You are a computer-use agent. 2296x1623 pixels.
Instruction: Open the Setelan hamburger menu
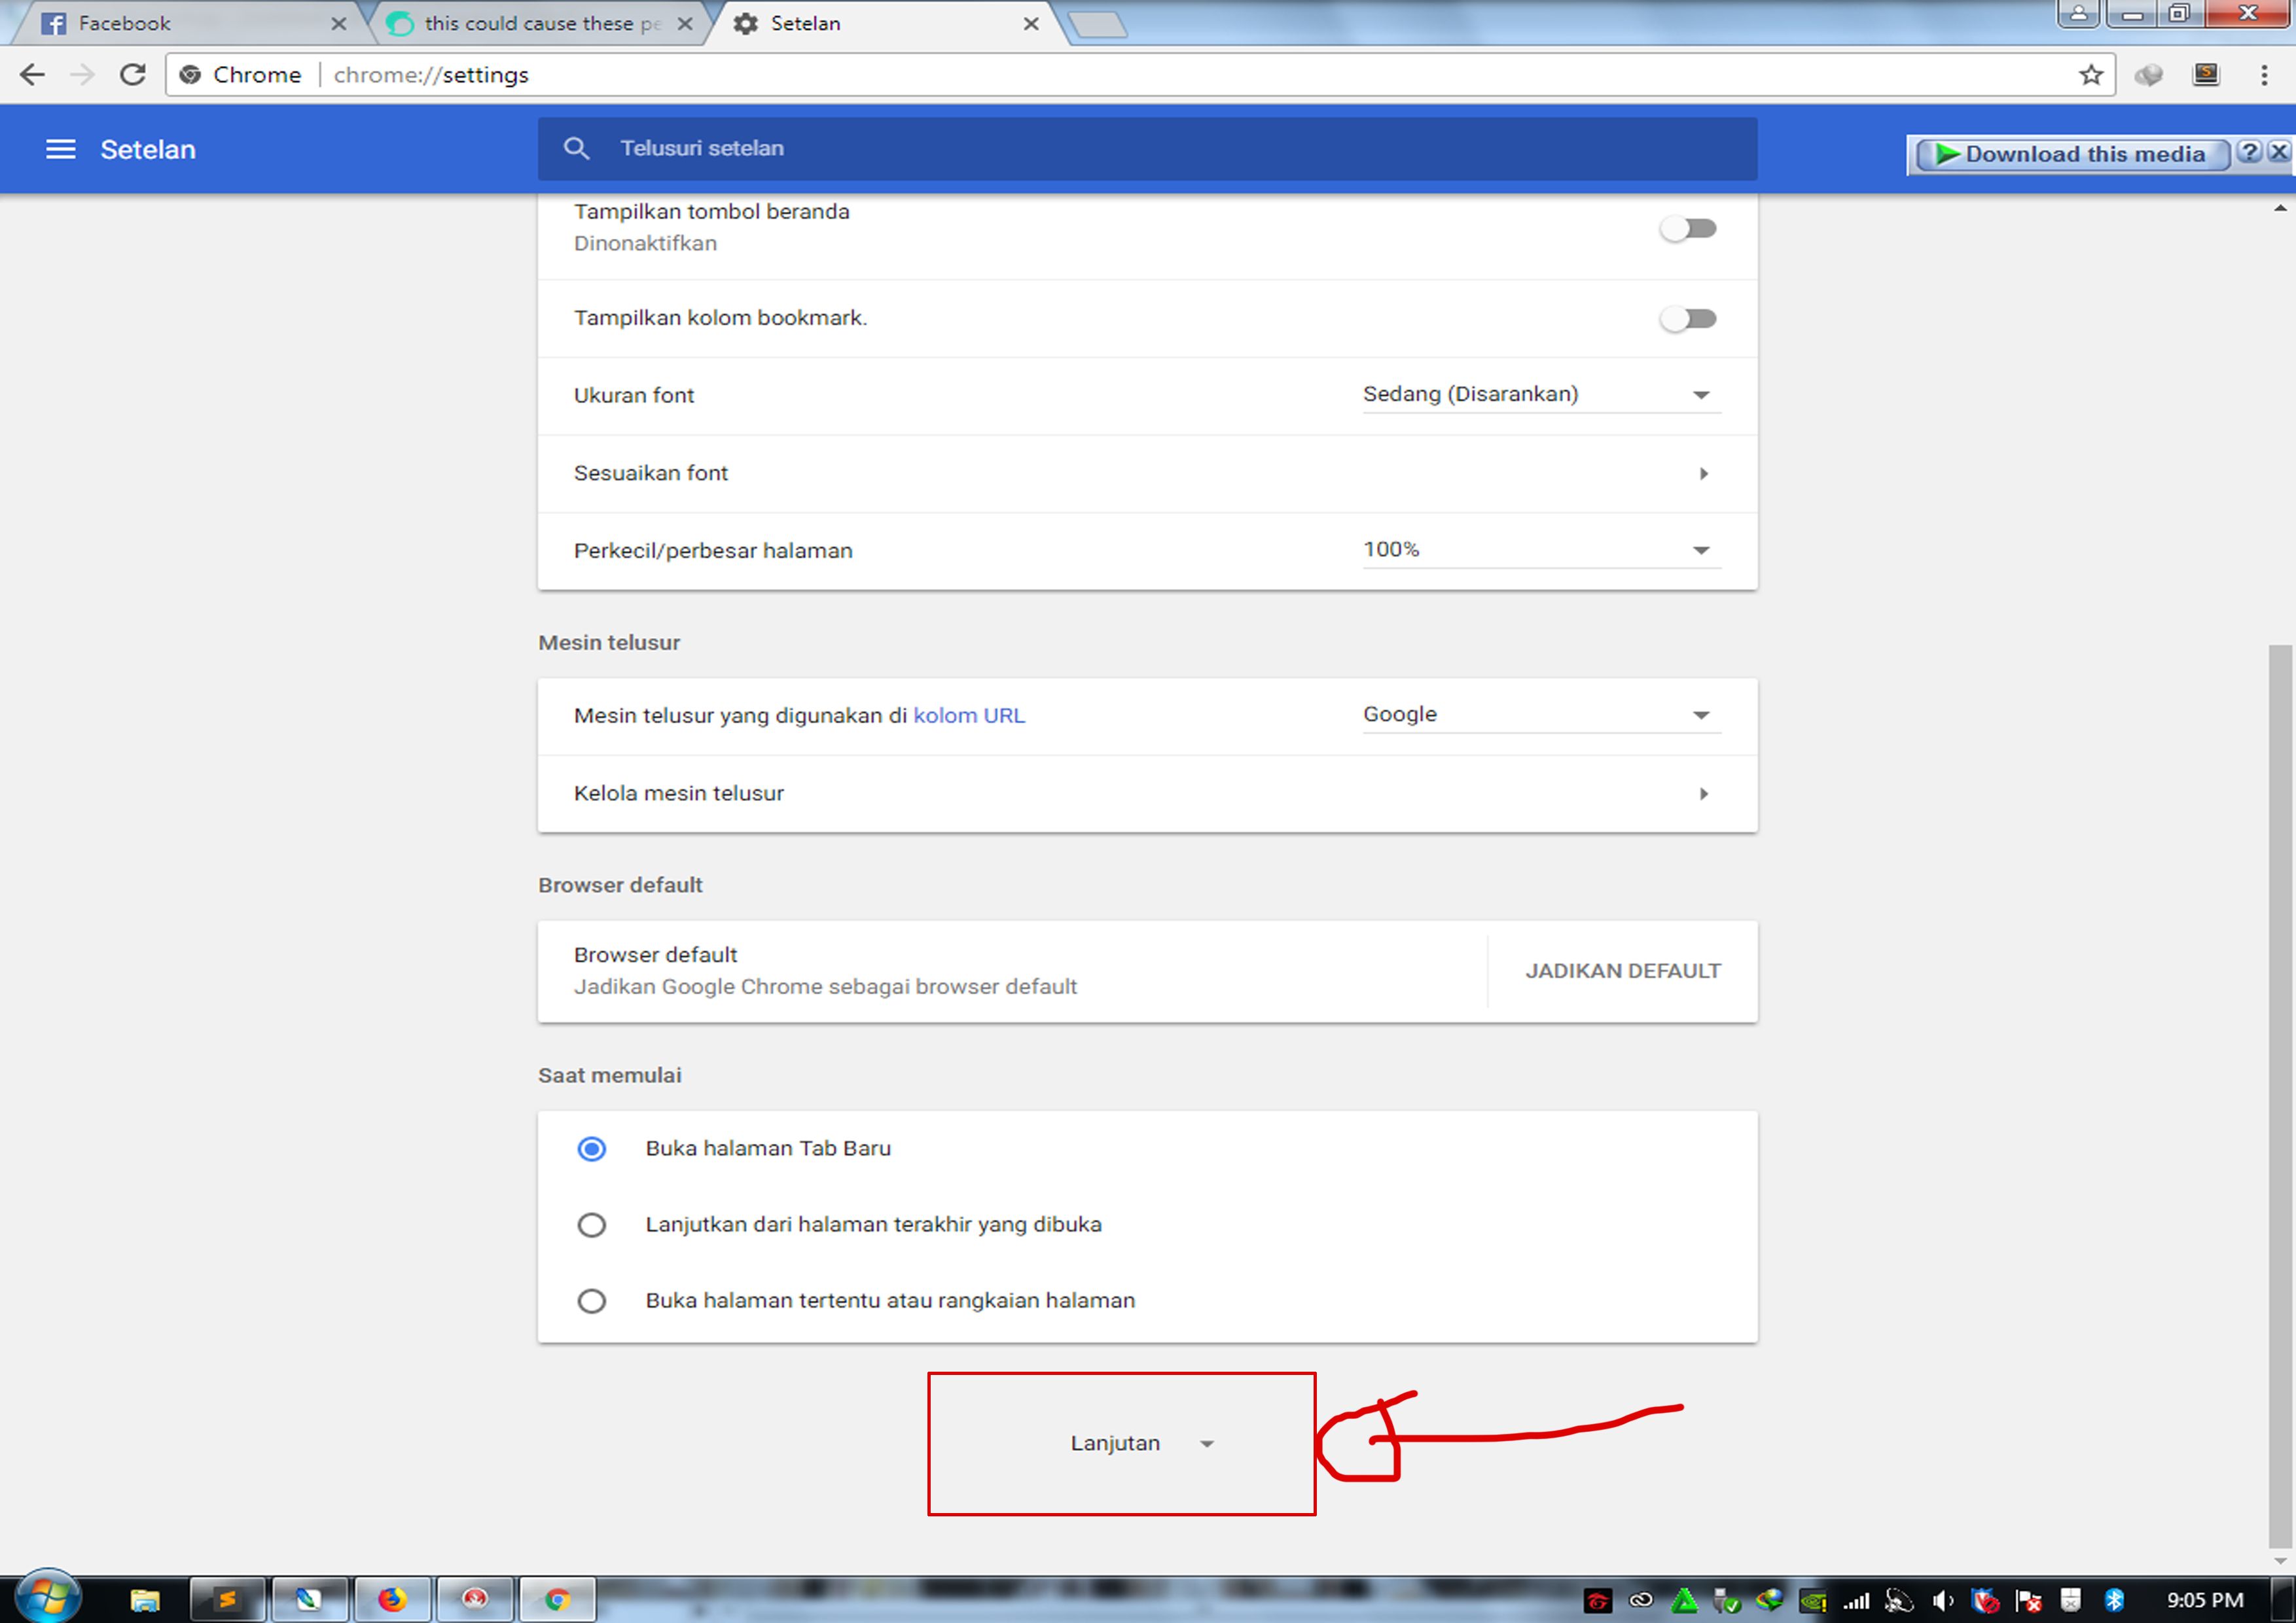click(x=60, y=149)
